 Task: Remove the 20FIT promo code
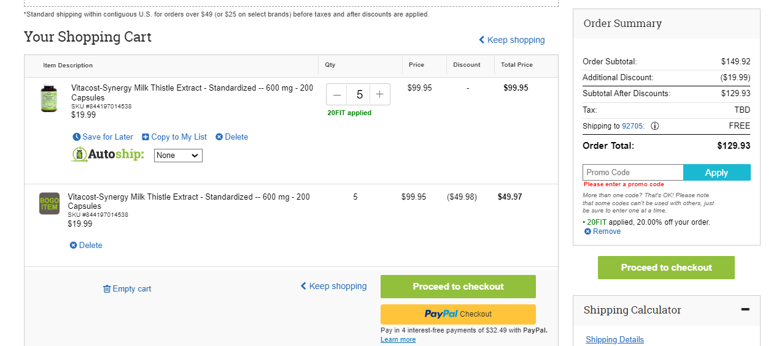[602, 231]
